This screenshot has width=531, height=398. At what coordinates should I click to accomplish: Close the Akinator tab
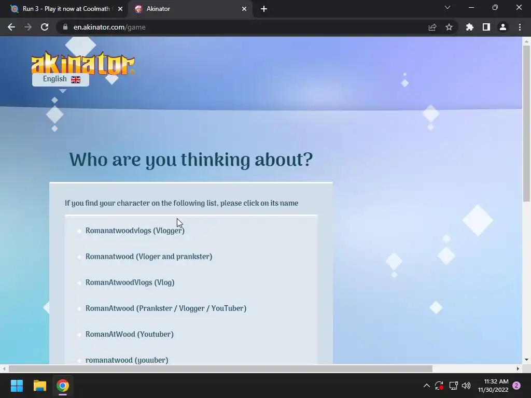point(244,9)
